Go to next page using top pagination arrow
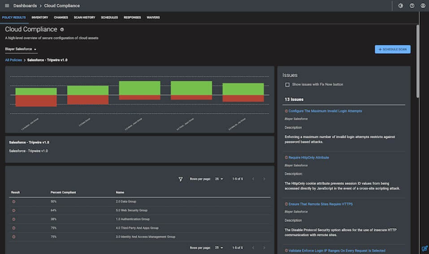This screenshot has height=254, width=429. (x=264, y=179)
